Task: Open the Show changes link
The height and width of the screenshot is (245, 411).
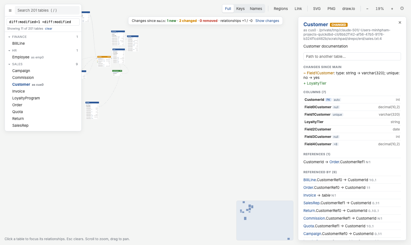Action: [267, 21]
